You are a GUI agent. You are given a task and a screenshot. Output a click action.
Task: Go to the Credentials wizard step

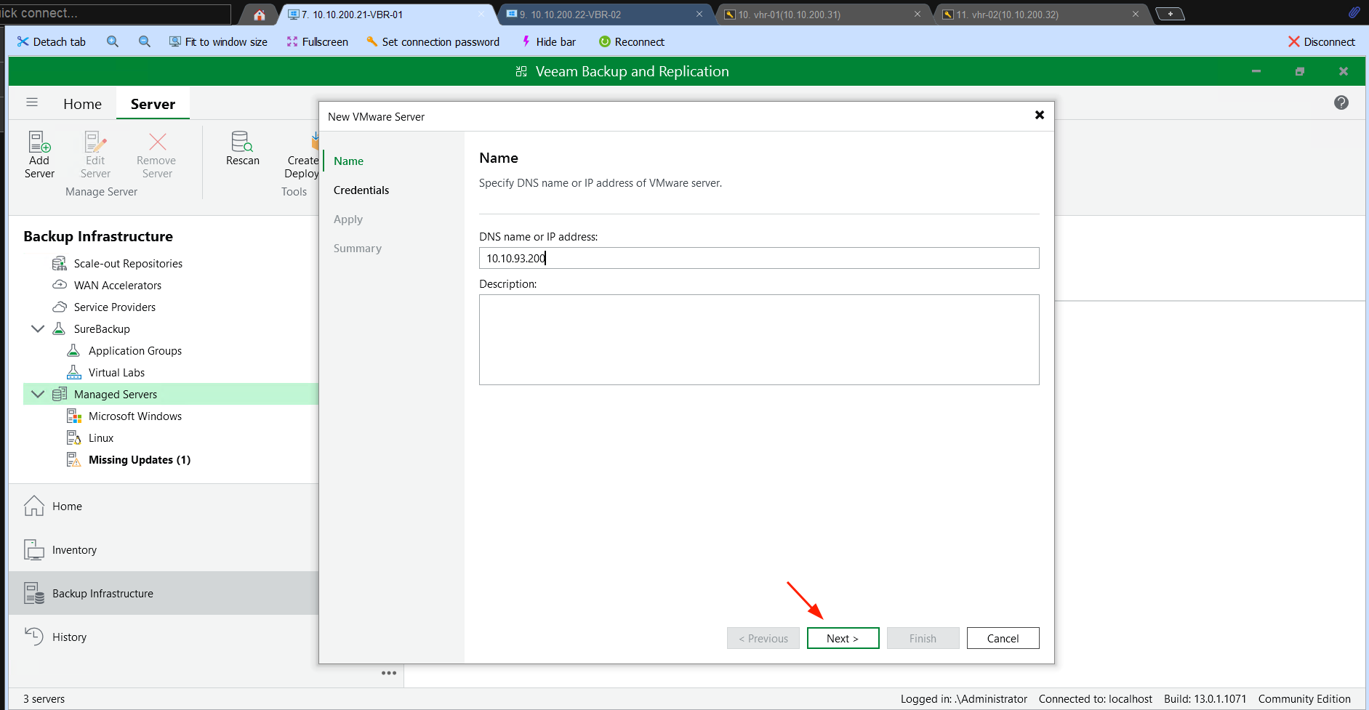[x=361, y=190]
